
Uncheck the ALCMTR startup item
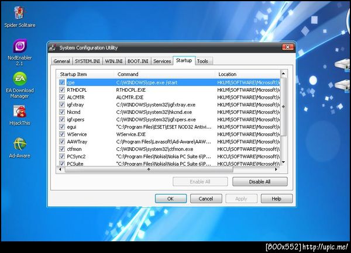point(62,97)
